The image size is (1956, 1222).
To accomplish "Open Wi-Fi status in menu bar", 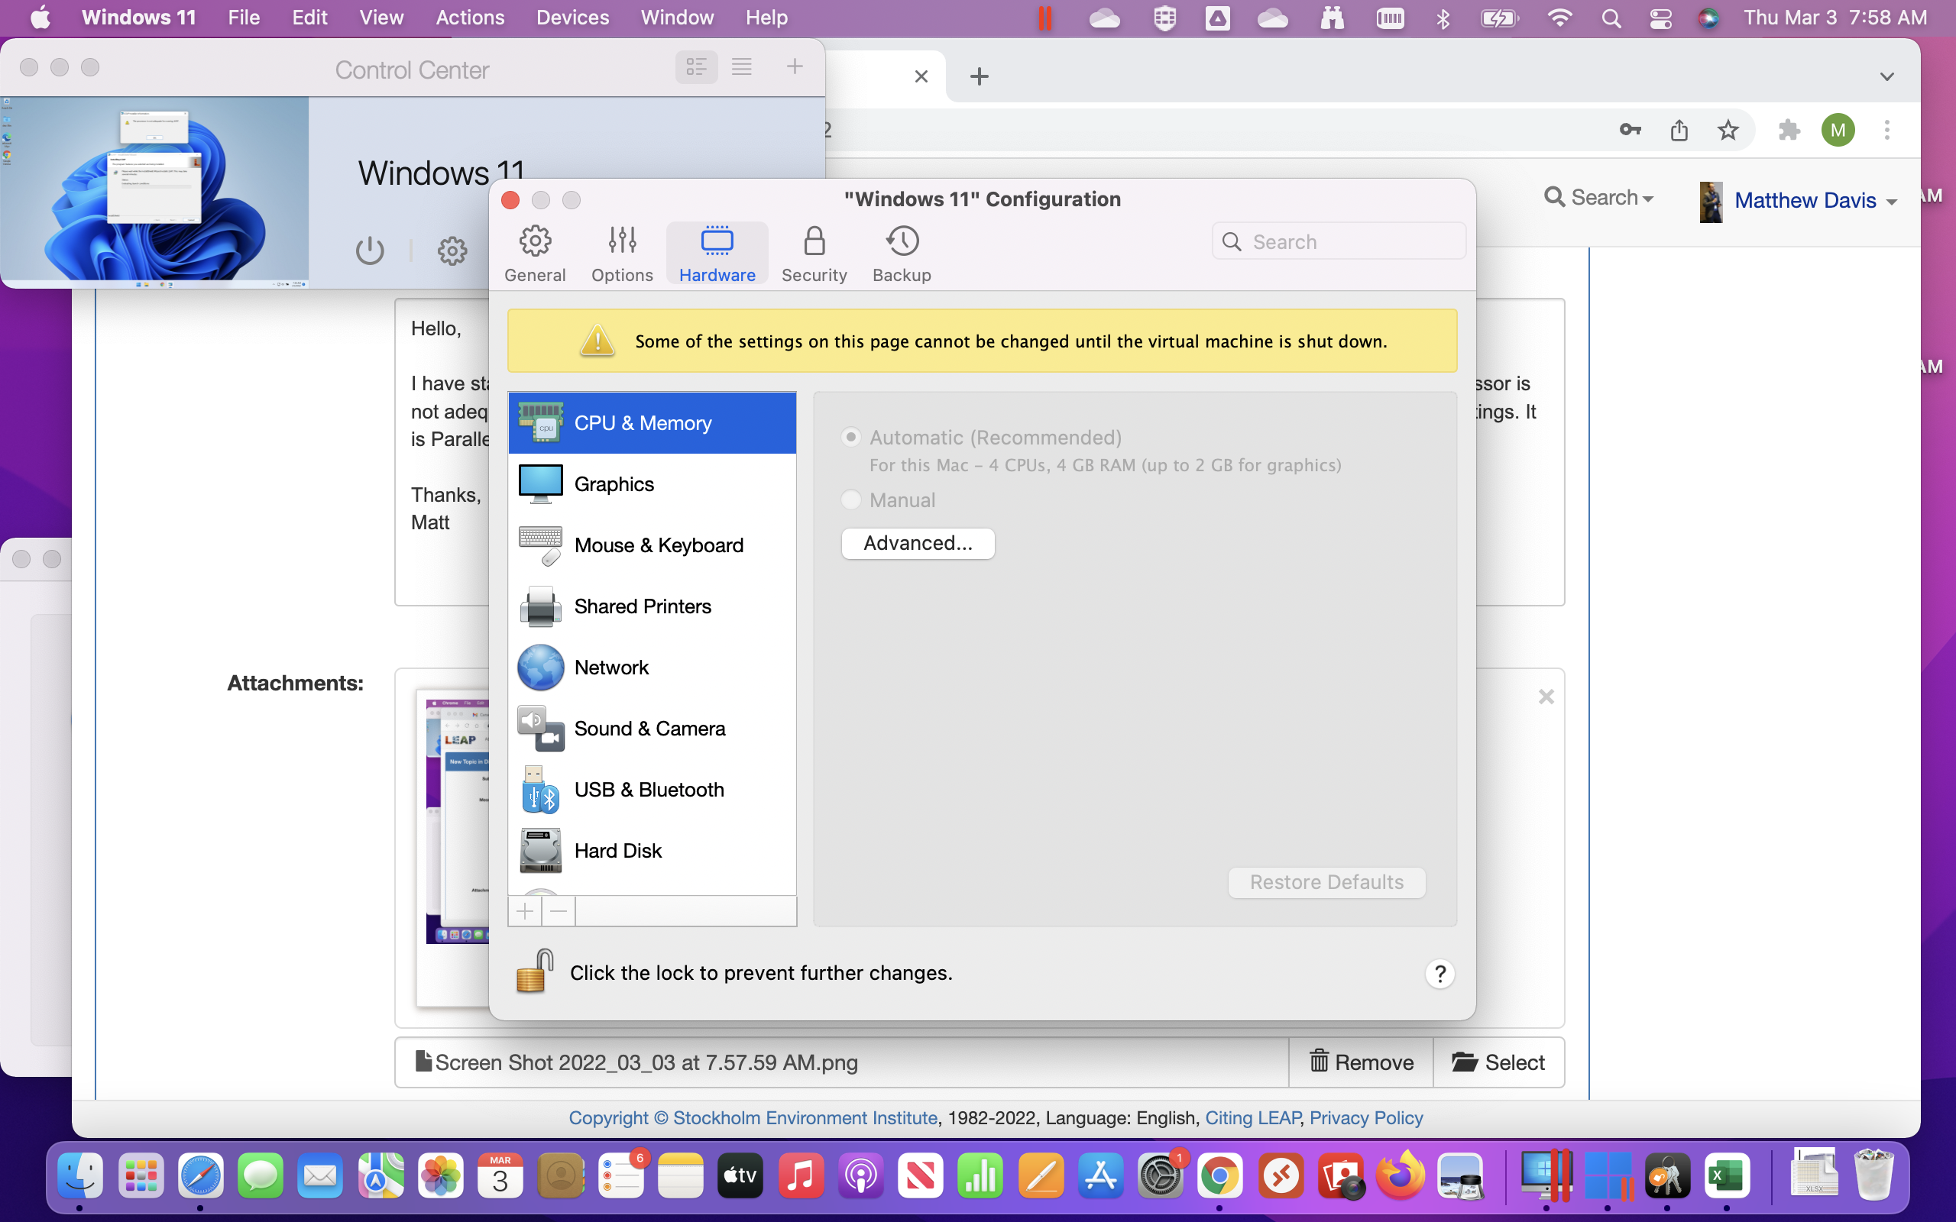I will click(1559, 18).
